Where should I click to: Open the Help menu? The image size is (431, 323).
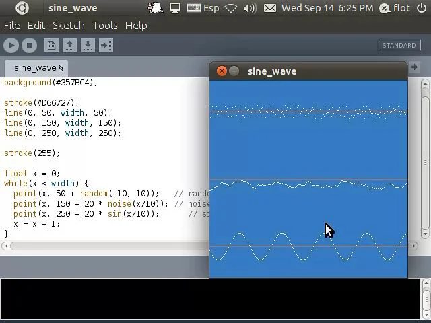[x=136, y=26]
